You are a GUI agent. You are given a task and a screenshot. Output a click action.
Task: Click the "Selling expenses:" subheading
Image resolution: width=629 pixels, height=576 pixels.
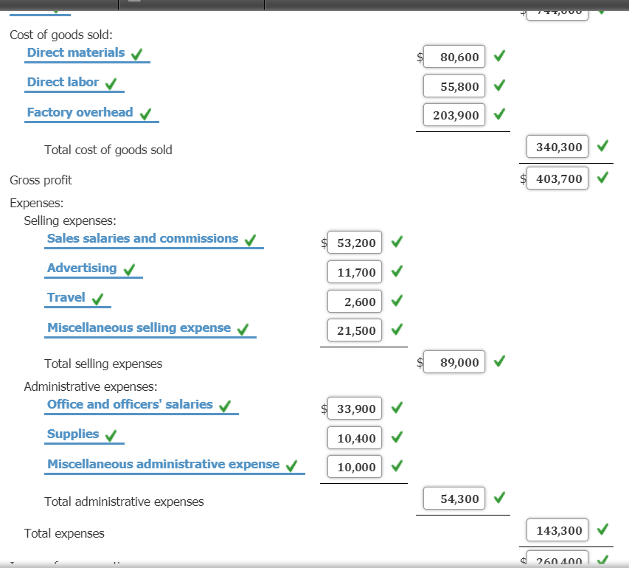point(70,221)
